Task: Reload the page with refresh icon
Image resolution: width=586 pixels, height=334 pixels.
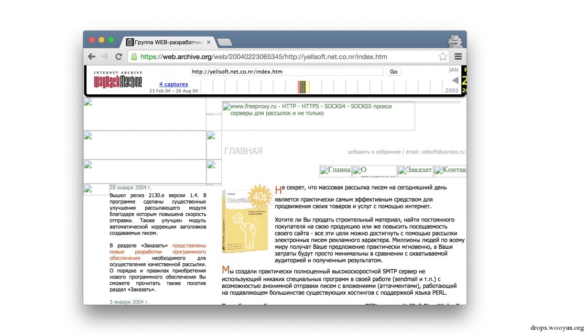Action: (x=119, y=57)
